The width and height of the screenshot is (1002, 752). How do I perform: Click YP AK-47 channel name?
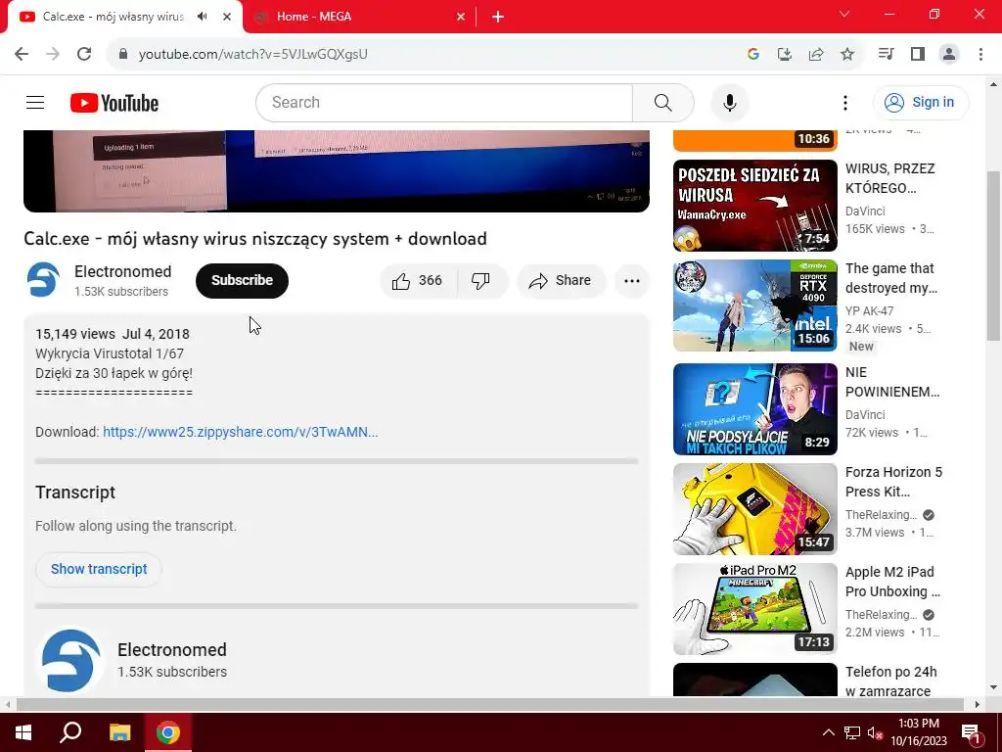tap(869, 311)
